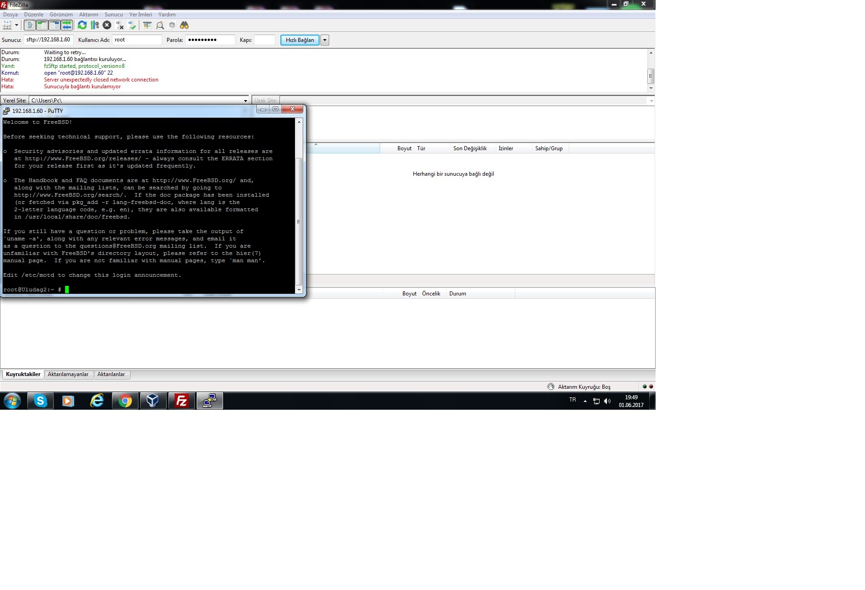Click the PuTTY terminal green cursor
Image resolution: width=865 pixels, height=590 pixels.
click(67, 290)
